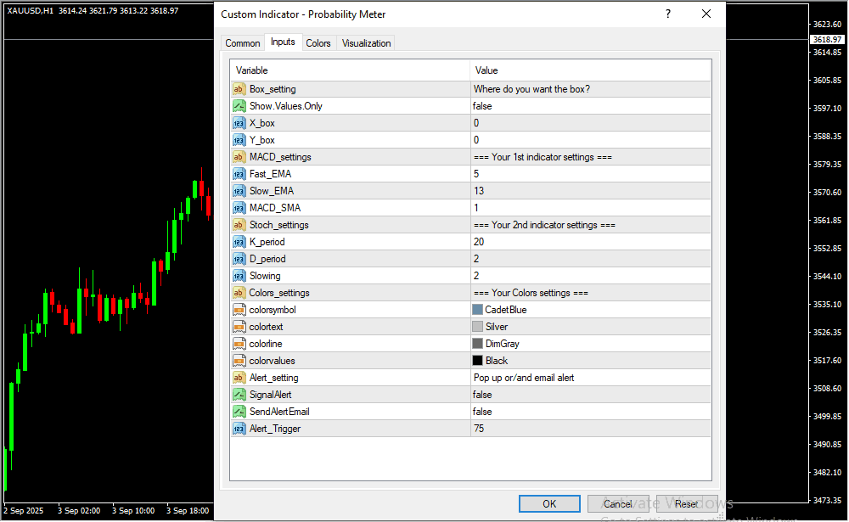This screenshot has width=849, height=522.
Task: Open the colortext Silver color dropdown
Action: coord(590,327)
